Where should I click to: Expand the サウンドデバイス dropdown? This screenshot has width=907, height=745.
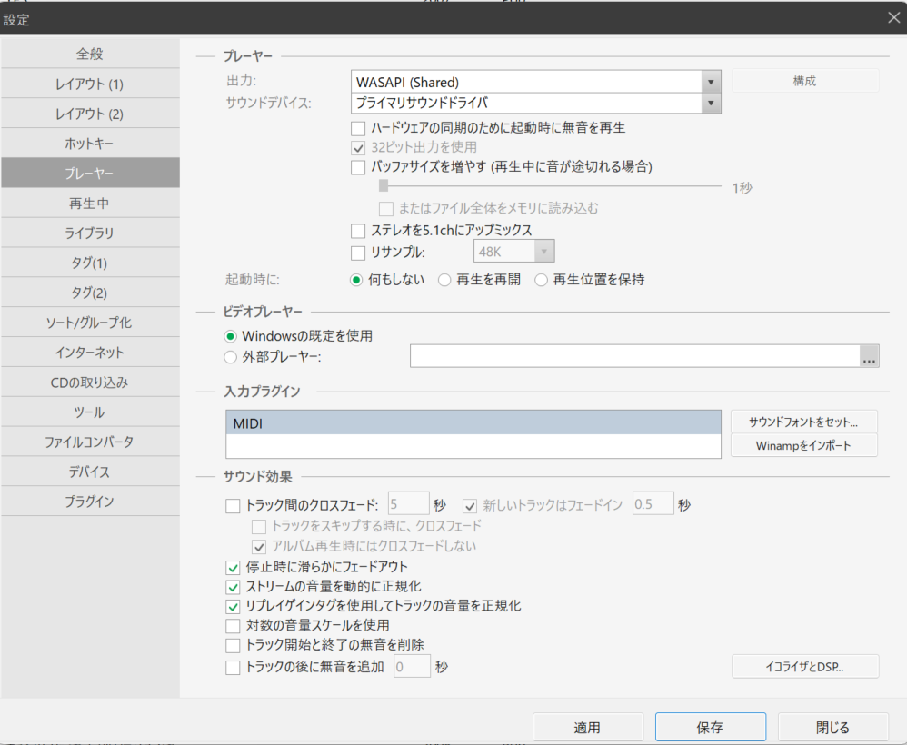click(x=712, y=103)
